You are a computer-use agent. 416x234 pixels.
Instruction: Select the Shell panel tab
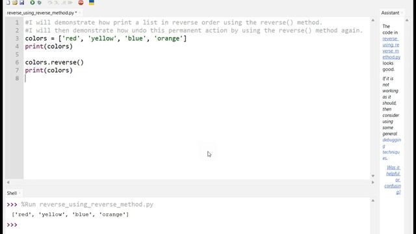click(x=12, y=193)
